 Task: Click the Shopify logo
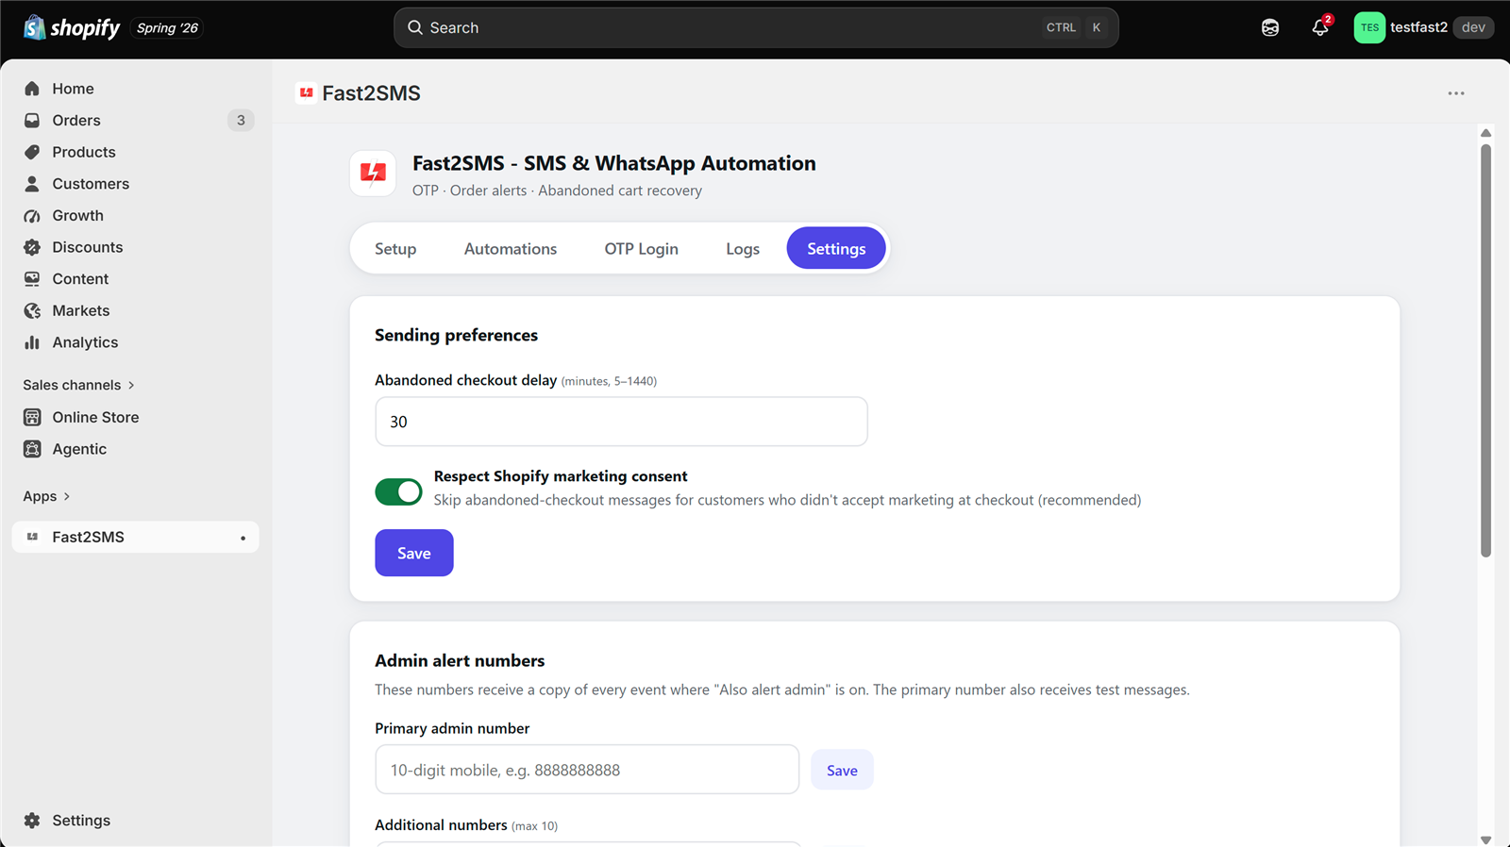click(x=72, y=27)
